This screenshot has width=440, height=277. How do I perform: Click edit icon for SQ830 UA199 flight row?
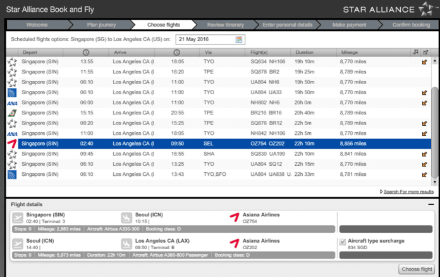(x=425, y=154)
